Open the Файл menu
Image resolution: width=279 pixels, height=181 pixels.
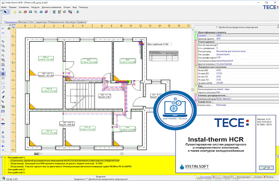4,7
